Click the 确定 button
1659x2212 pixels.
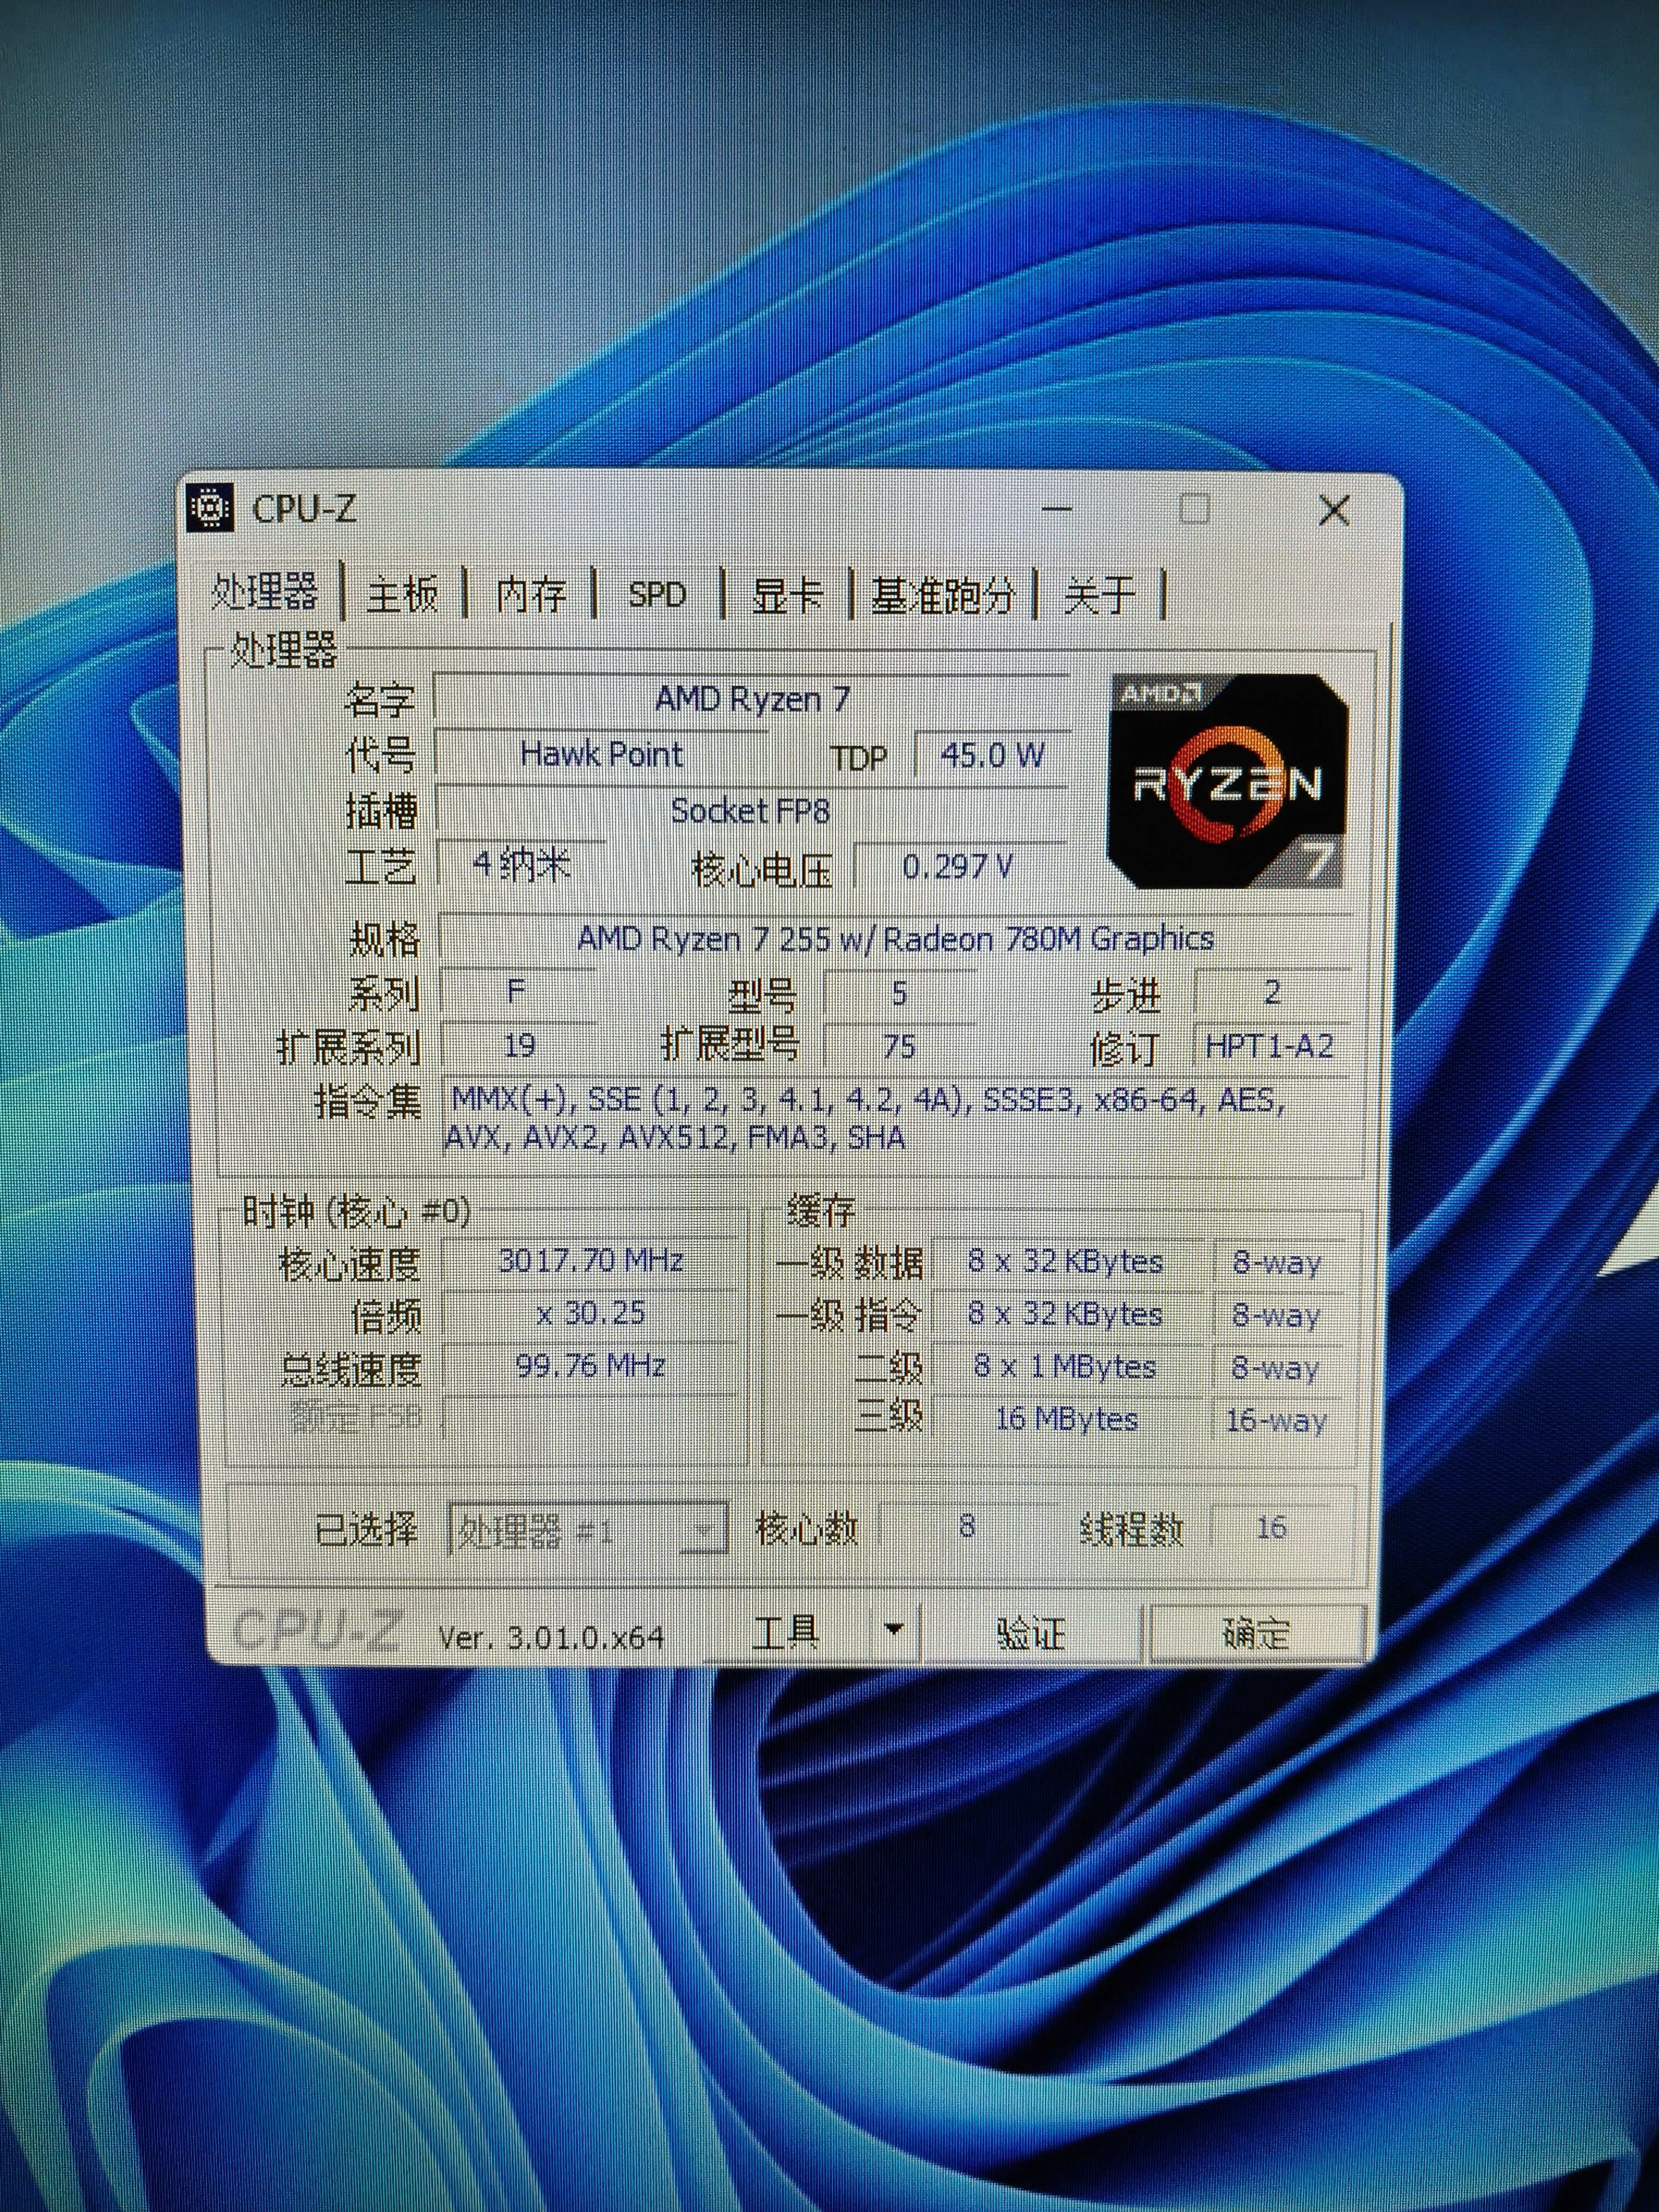click(x=1258, y=1634)
